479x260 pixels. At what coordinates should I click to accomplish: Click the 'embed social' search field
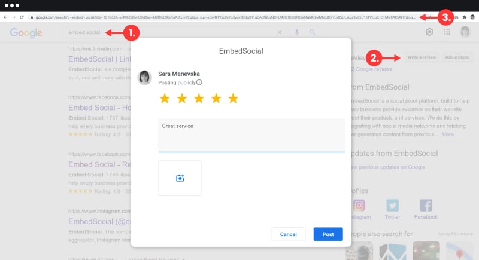[x=84, y=32]
